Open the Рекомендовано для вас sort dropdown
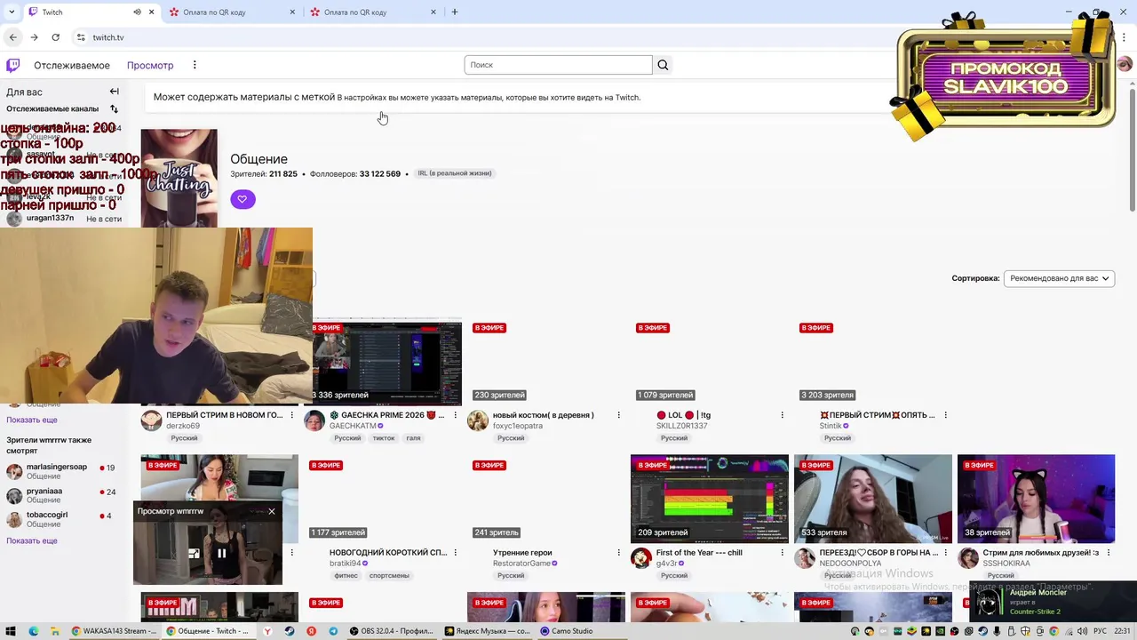Screen dimensions: 1137x640 click(1059, 278)
